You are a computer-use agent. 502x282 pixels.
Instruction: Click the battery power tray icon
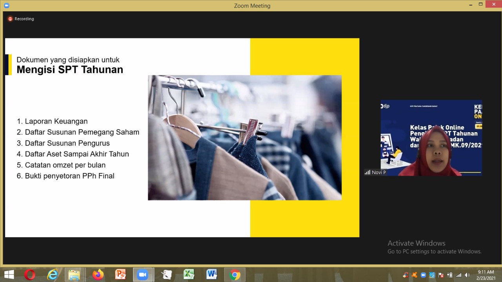450,275
